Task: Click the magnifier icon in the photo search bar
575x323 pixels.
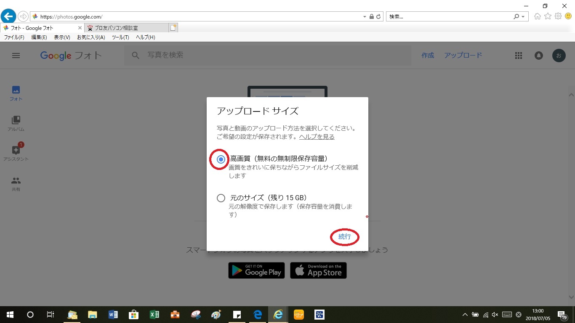Action: tap(136, 56)
